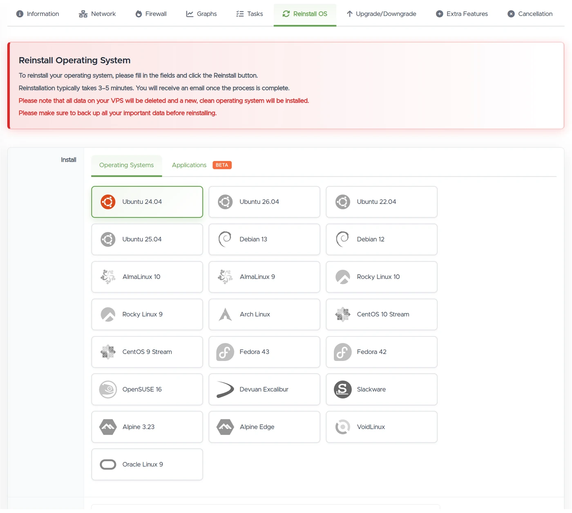The image size is (572, 513).
Task: Click the 'Arch Linux' label
Action: point(255,315)
